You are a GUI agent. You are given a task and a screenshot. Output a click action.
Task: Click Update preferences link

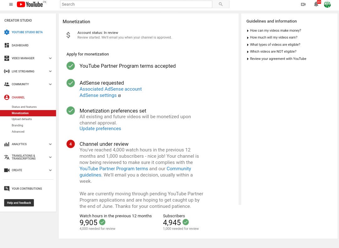click(x=100, y=129)
